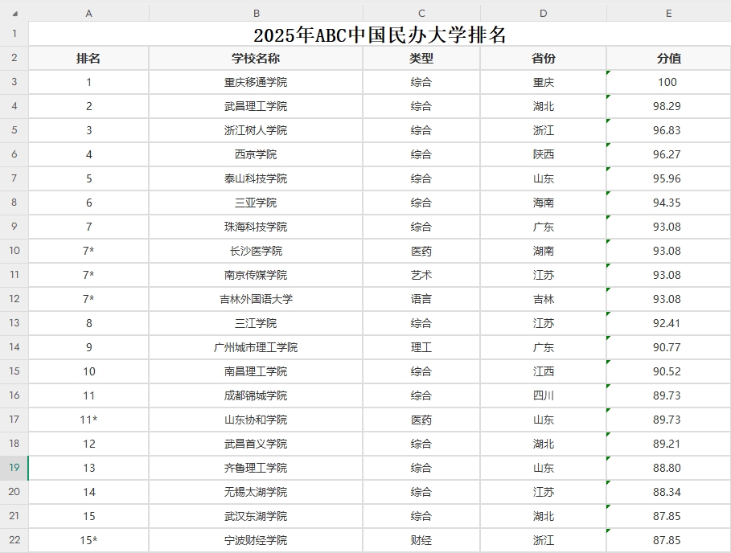This screenshot has height=553, width=731.
Task: Click the cell containing 重庆移通学院
Action: [256, 82]
